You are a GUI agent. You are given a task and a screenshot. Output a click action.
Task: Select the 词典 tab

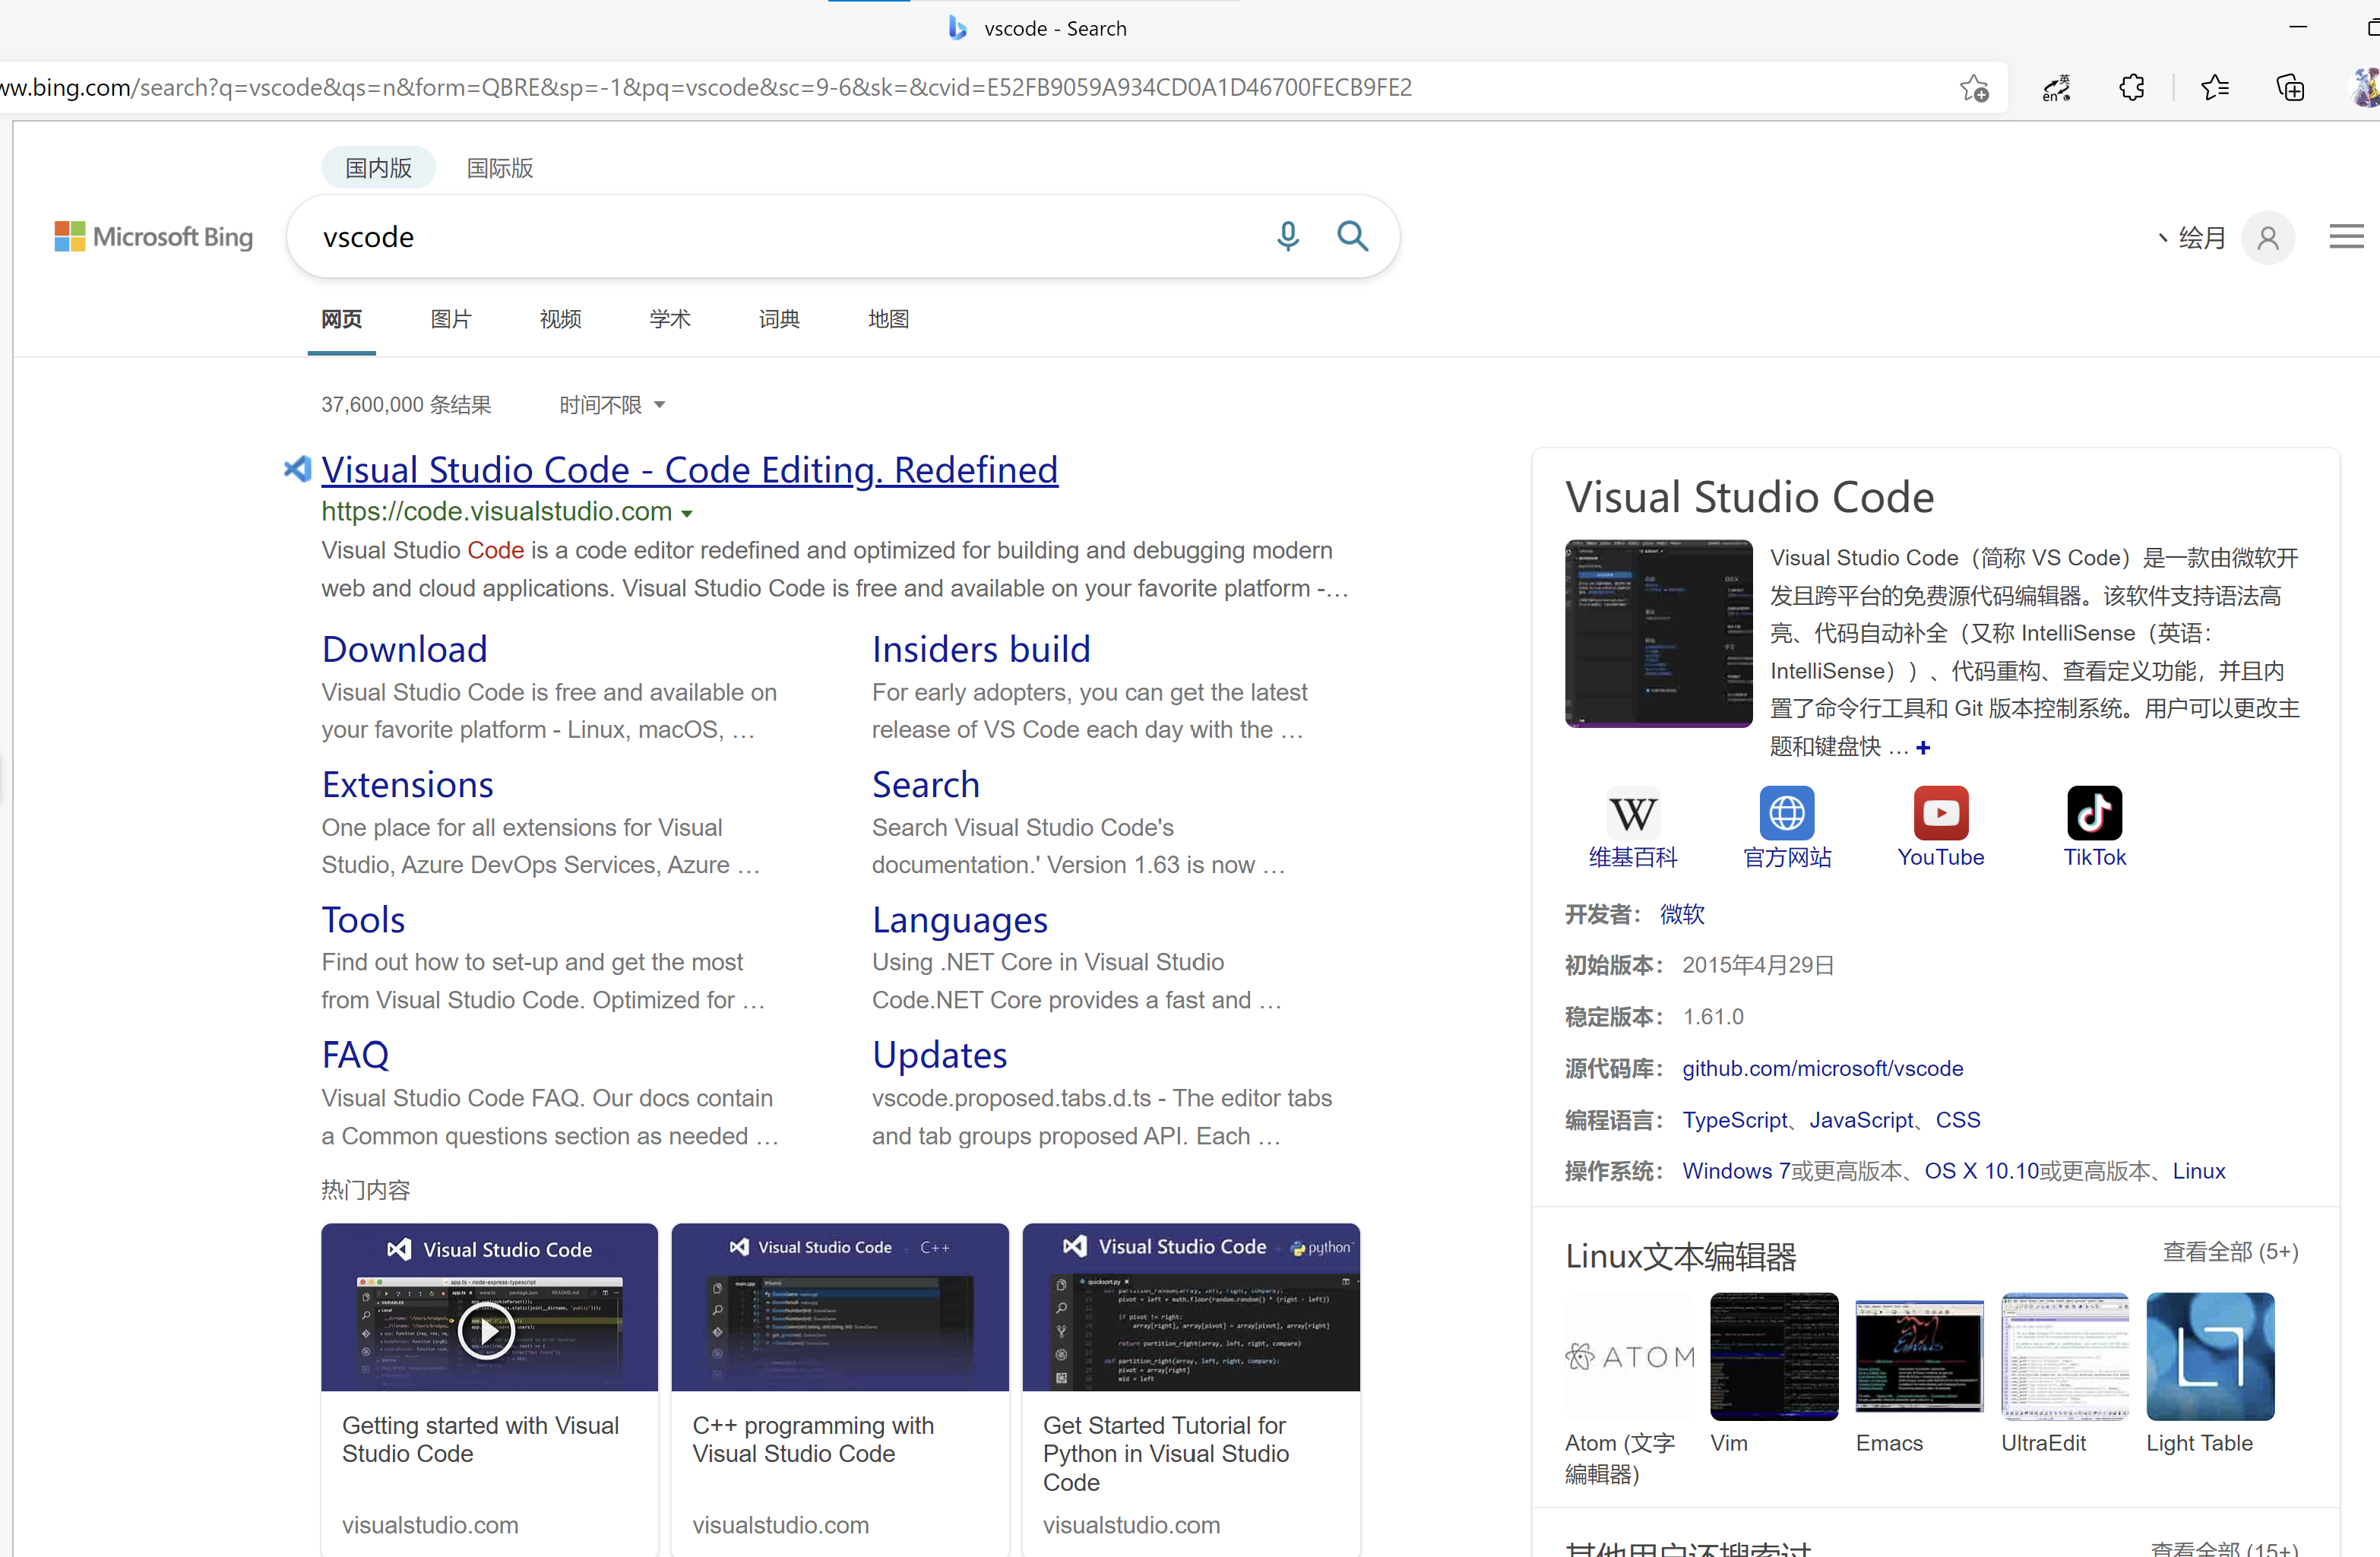click(x=779, y=319)
